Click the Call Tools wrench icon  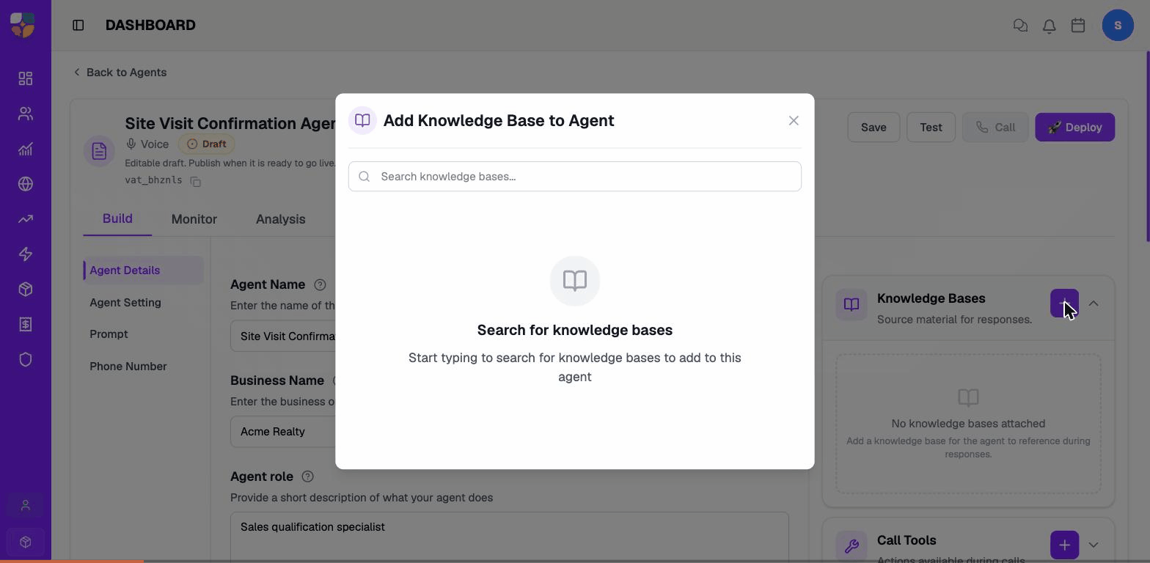851,546
